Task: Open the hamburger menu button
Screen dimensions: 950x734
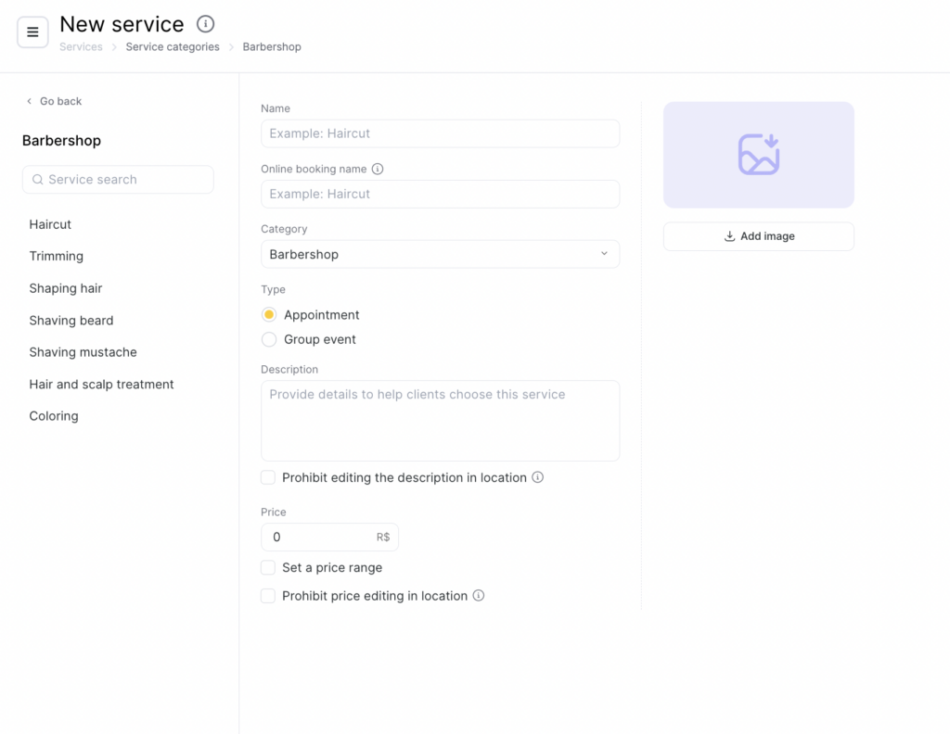Action: click(32, 32)
